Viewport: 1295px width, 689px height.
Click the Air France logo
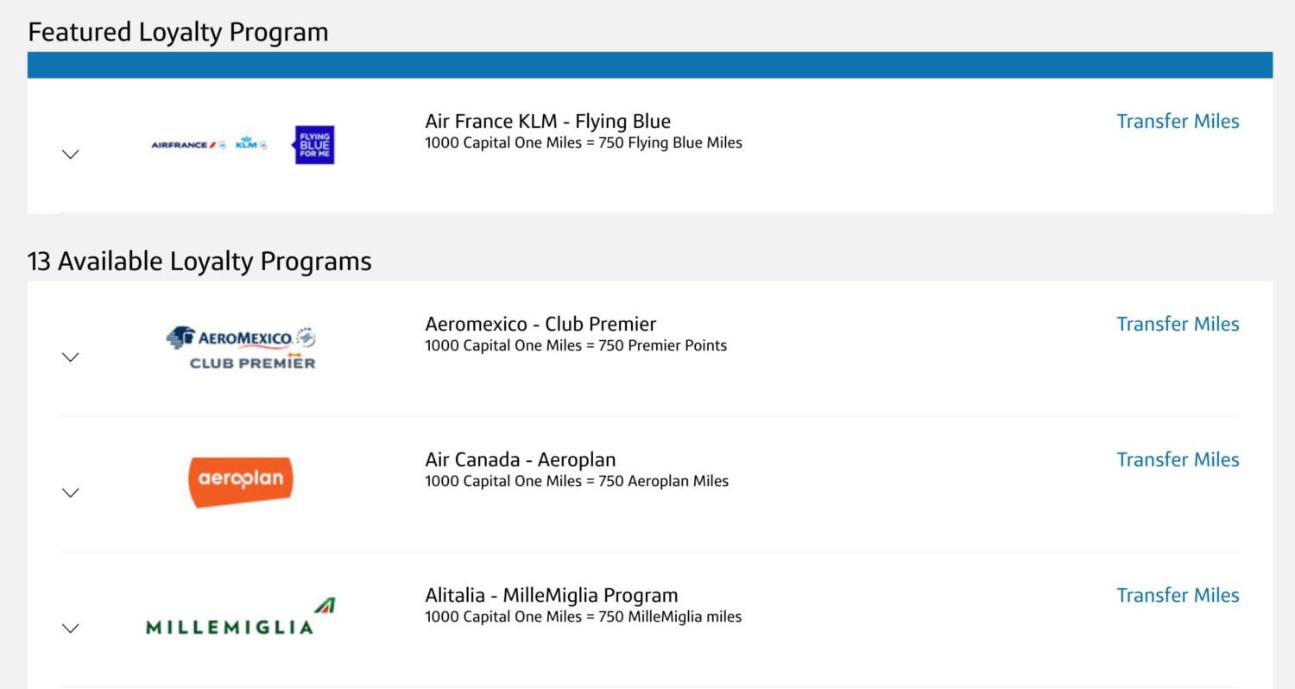(187, 145)
